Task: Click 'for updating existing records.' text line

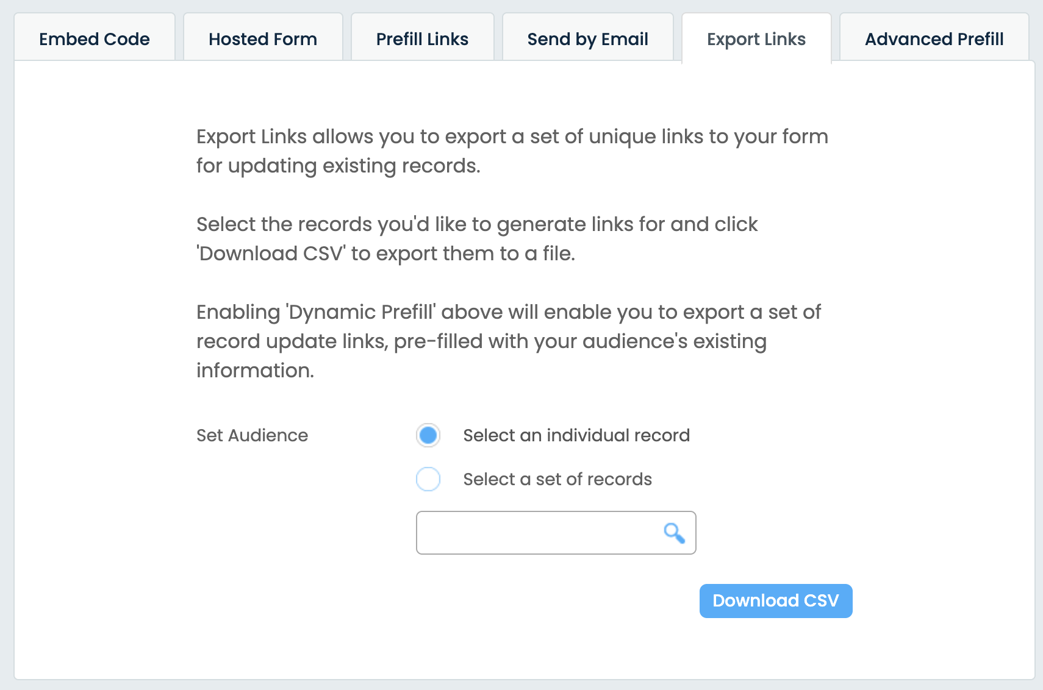Action: (338, 166)
